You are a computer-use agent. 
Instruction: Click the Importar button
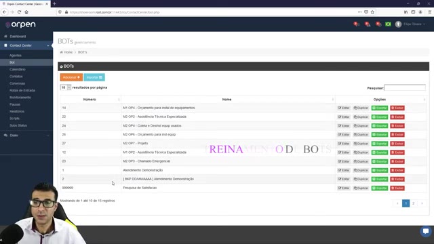coord(94,77)
